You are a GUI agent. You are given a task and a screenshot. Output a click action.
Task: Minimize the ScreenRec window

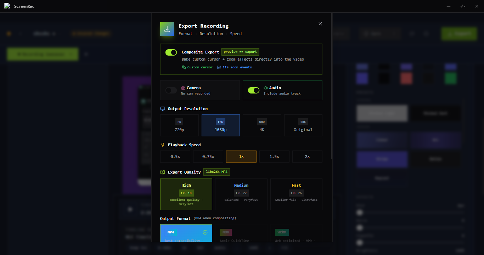click(449, 6)
